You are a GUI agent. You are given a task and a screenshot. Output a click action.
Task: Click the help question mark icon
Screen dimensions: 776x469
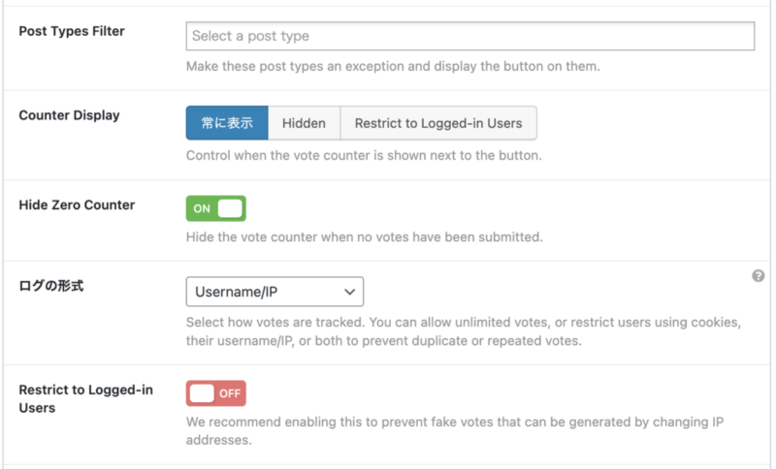point(759,276)
